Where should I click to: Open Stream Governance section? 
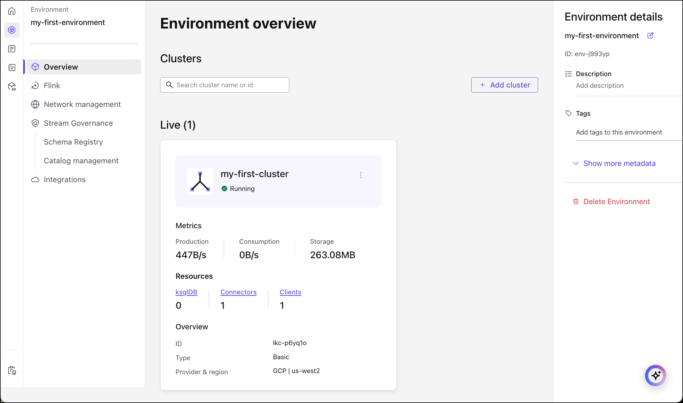coord(78,123)
